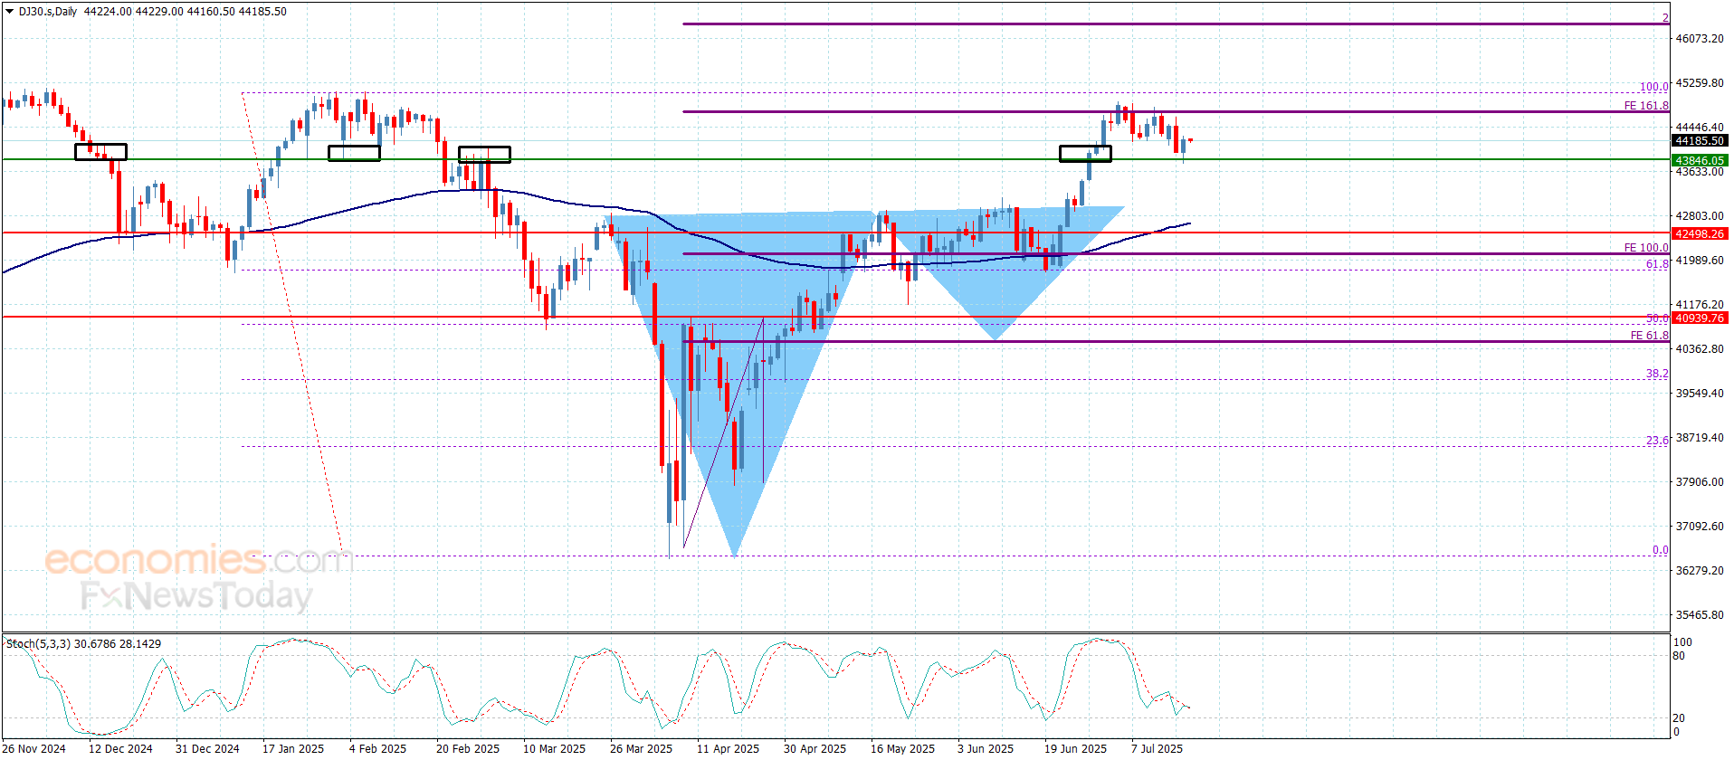The height and width of the screenshot is (760, 1734).
Task: Select the 38.2 Fibonacci retracement label
Action: point(1657,374)
